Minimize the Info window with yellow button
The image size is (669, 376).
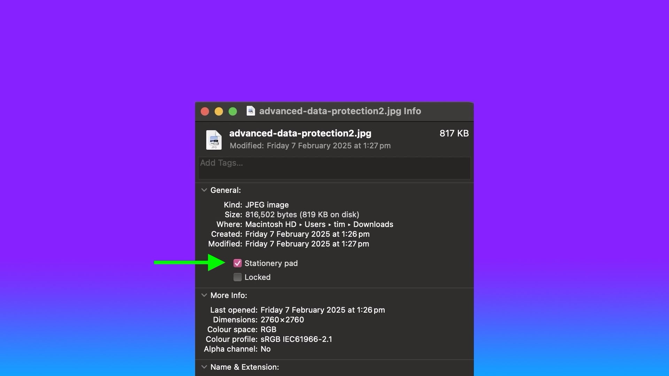[x=219, y=111]
